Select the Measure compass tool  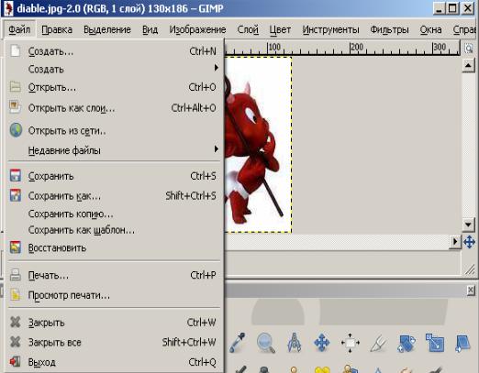tap(294, 343)
